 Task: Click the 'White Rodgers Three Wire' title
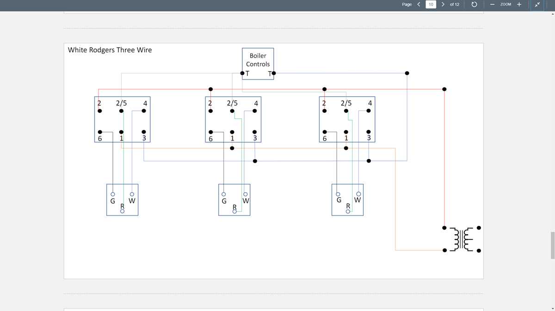[110, 50]
